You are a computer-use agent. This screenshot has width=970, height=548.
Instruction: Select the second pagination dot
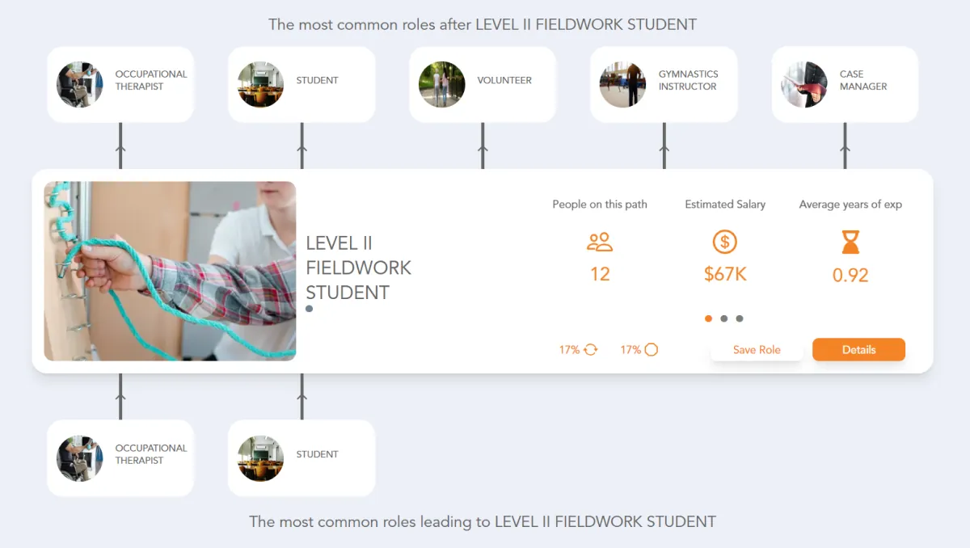click(724, 318)
